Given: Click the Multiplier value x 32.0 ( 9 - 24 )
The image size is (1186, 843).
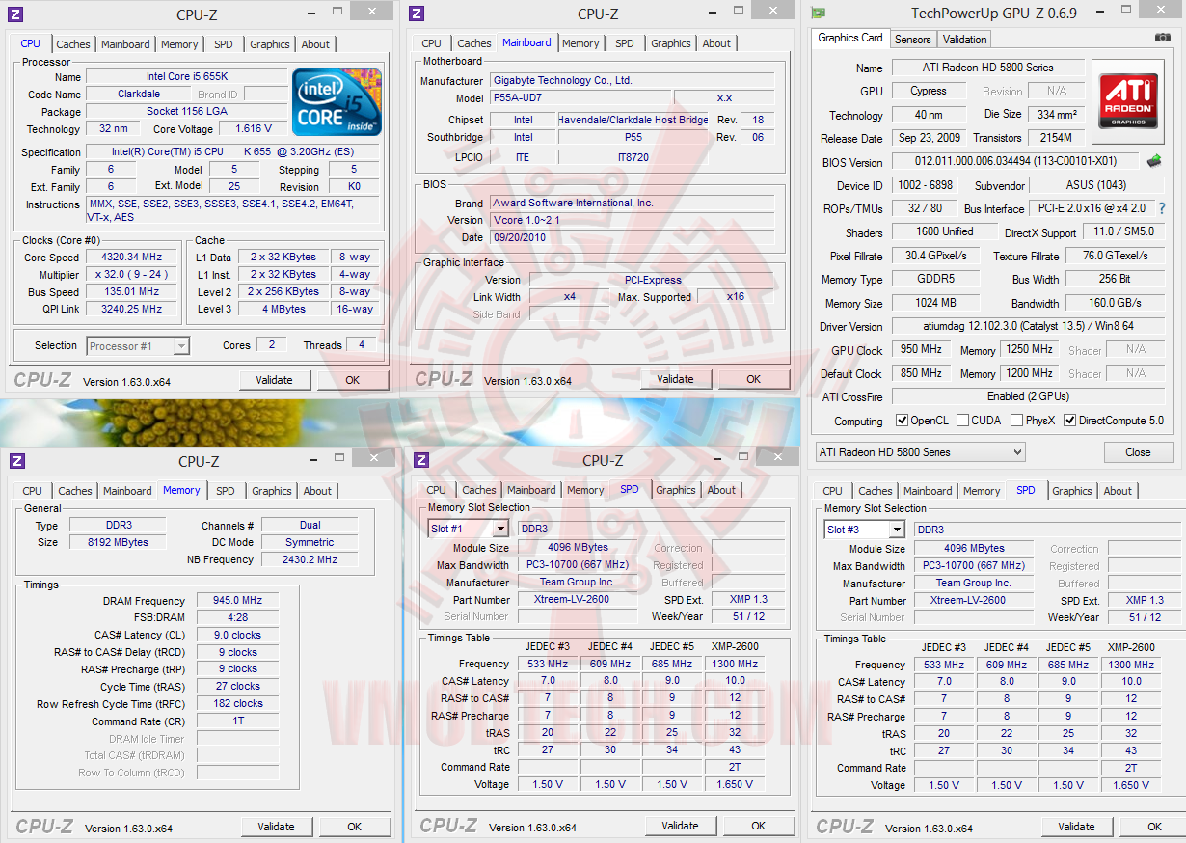Looking at the screenshot, I should click(x=131, y=275).
